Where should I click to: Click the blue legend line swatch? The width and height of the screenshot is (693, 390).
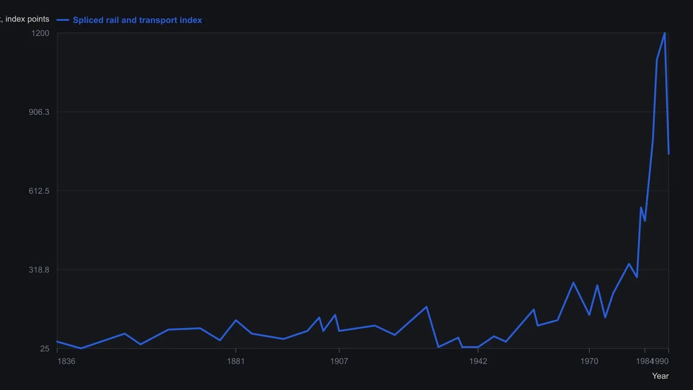(x=63, y=20)
